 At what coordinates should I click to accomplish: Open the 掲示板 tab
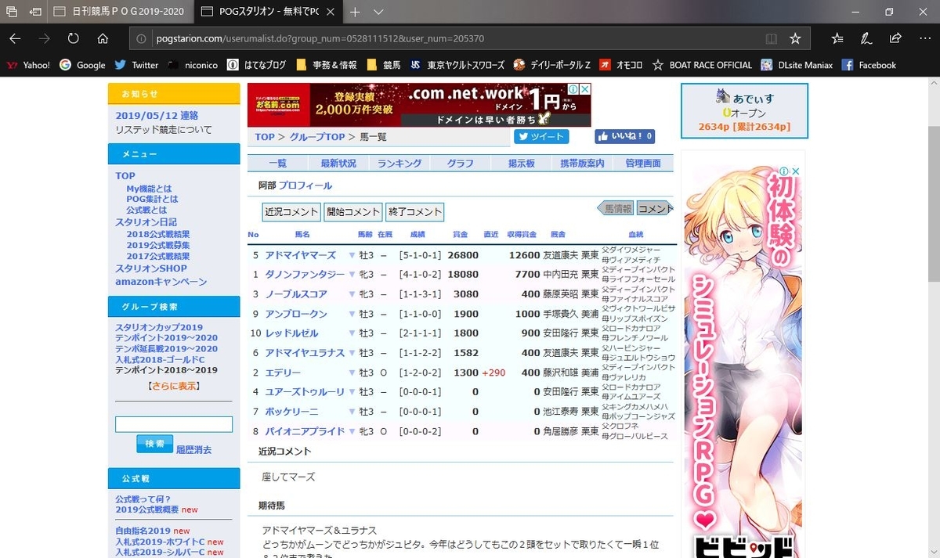click(521, 163)
